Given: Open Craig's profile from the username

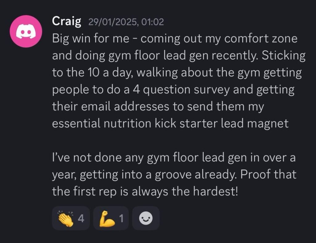Looking at the screenshot, I should pos(67,21).
